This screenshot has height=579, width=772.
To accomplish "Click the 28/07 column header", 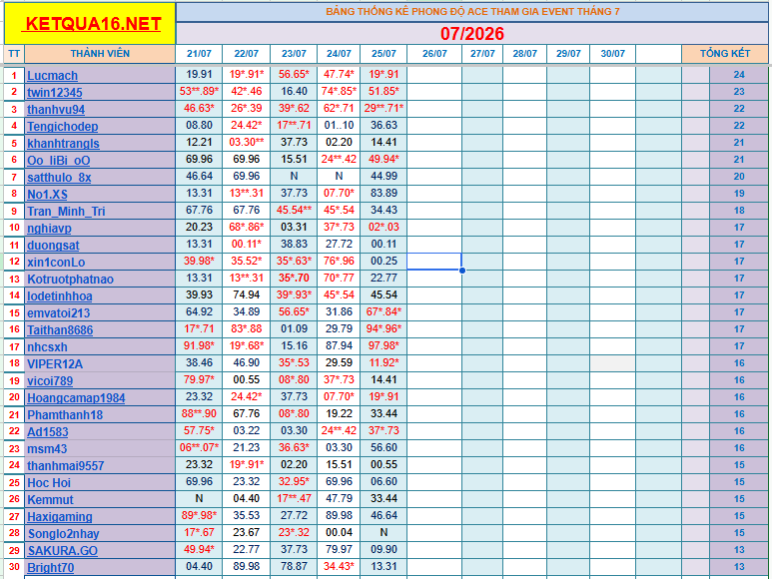I will coord(525,54).
